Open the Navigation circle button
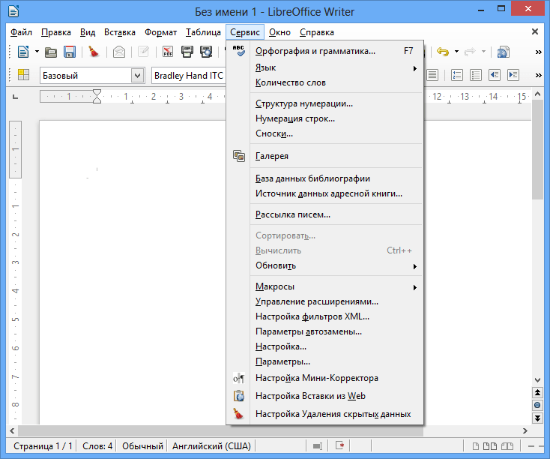The width and height of the screenshot is (550, 459). [537, 405]
